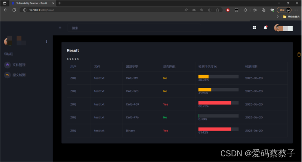The width and height of the screenshot is (302, 162).
Task: Open the 提交检测 sidebar icon
Action: click(7, 75)
